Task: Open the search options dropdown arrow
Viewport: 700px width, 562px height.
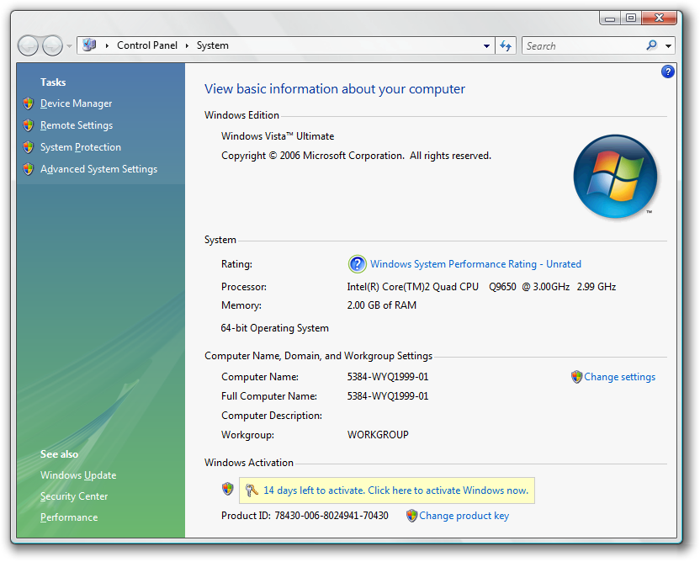Action: [x=669, y=46]
